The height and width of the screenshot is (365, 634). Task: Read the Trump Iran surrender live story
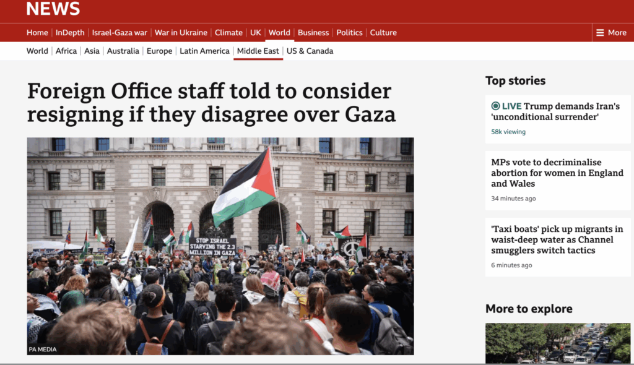[555, 111]
